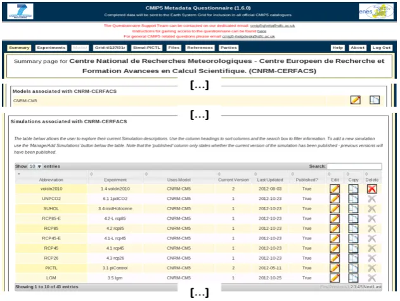
Task: Open the Parties tab
Action: point(229,48)
